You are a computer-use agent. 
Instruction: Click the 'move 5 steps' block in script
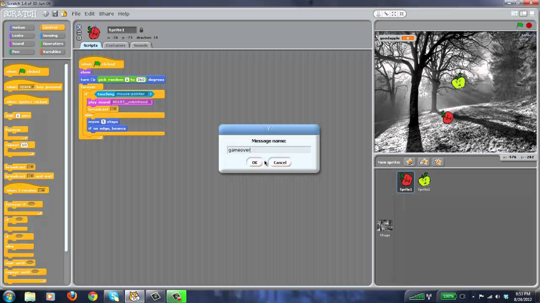pyautogui.click(x=103, y=122)
